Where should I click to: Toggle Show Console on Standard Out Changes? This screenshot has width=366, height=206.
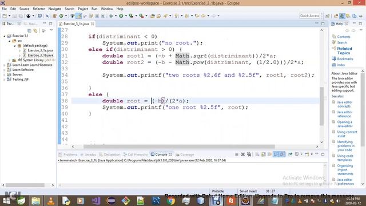click(x=276, y=154)
